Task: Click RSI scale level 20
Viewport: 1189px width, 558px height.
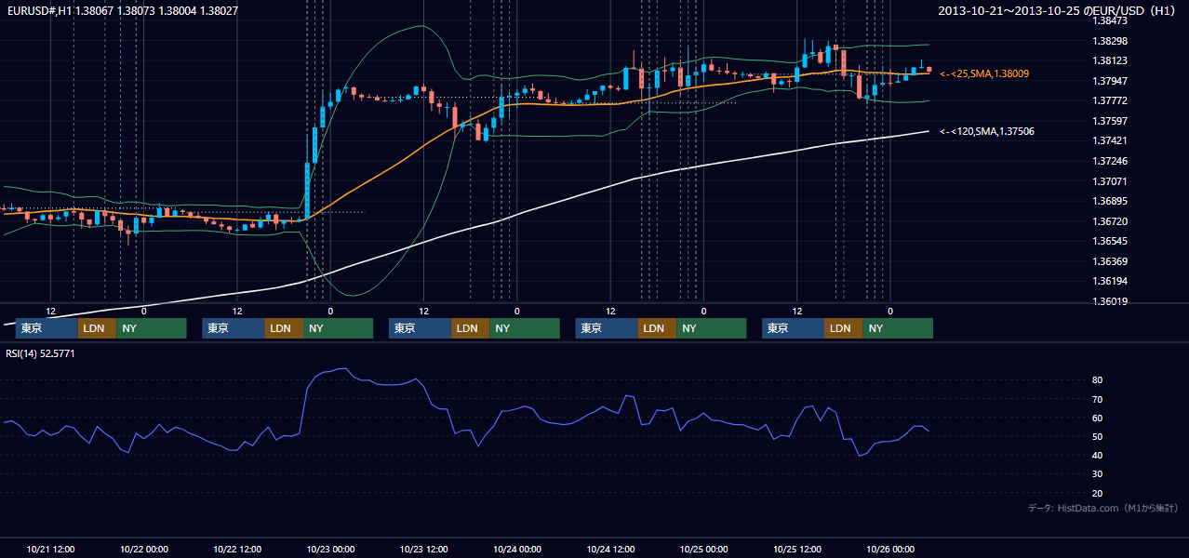Action: pos(1098,493)
